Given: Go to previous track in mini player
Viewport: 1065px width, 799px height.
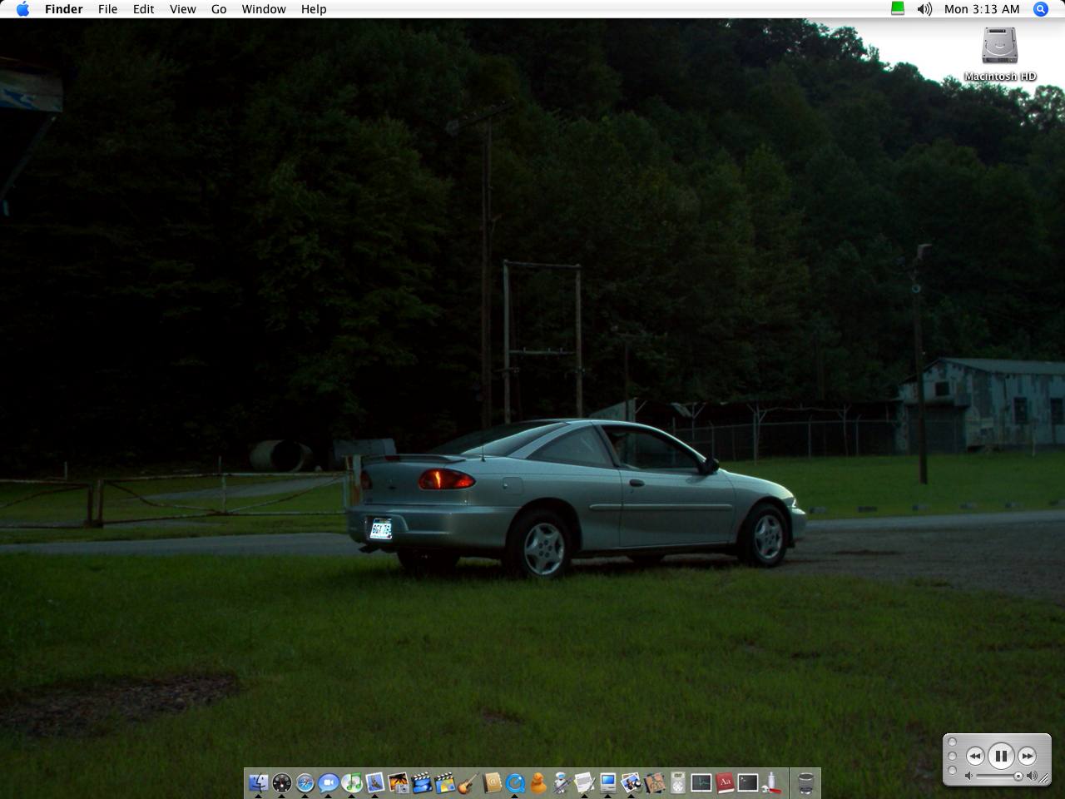Looking at the screenshot, I should point(974,756).
